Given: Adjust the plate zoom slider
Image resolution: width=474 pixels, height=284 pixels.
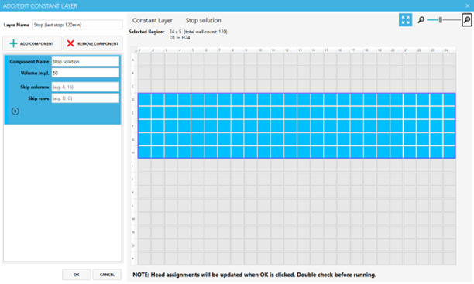Looking at the screenshot, I should 441,20.
